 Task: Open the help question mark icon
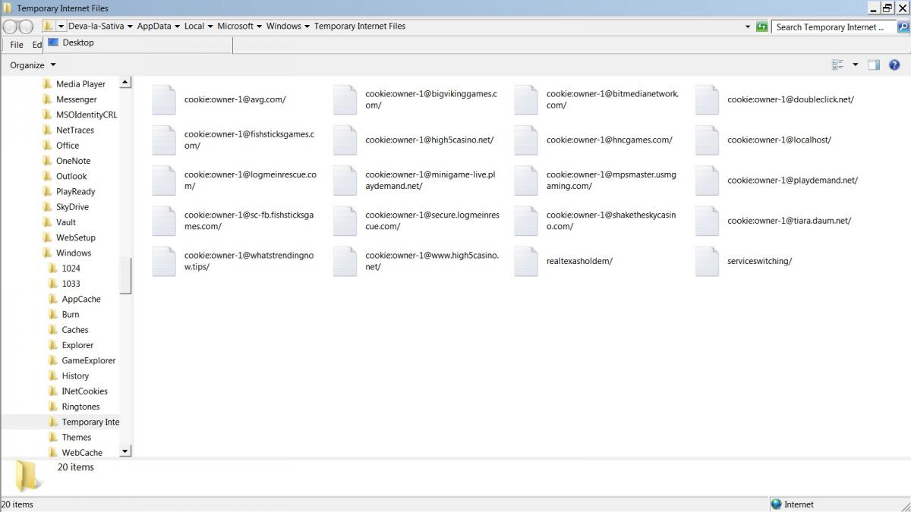tap(894, 65)
